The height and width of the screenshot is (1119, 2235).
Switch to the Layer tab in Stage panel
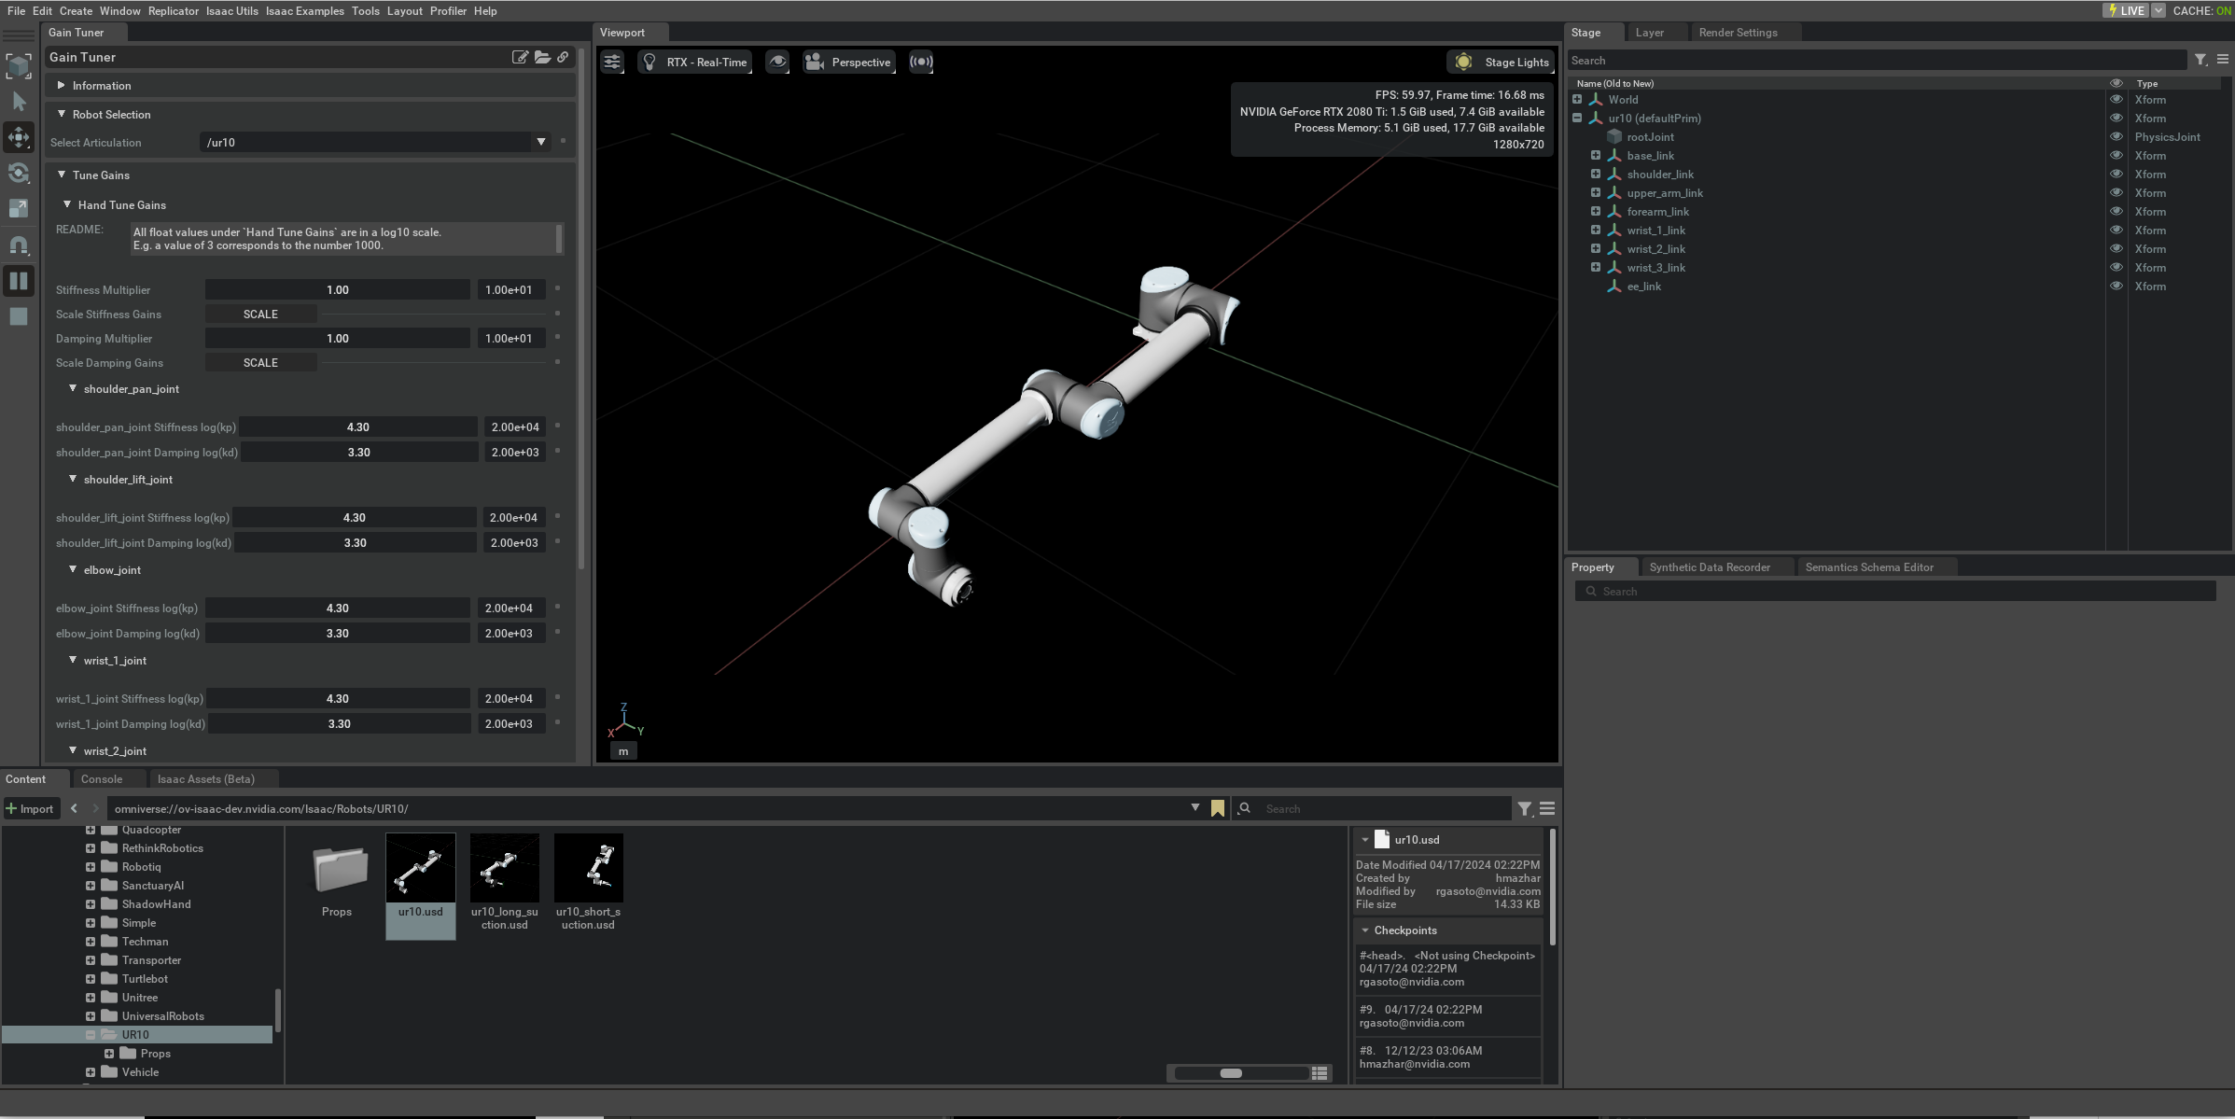click(1650, 32)
